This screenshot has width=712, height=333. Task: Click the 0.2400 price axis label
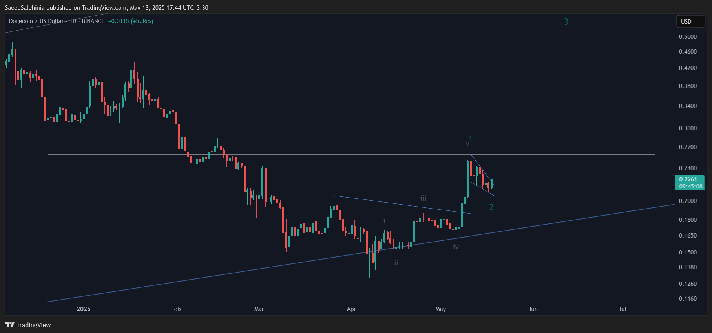688,168
